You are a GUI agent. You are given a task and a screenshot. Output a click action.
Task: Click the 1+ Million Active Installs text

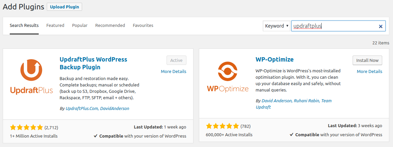34,136
